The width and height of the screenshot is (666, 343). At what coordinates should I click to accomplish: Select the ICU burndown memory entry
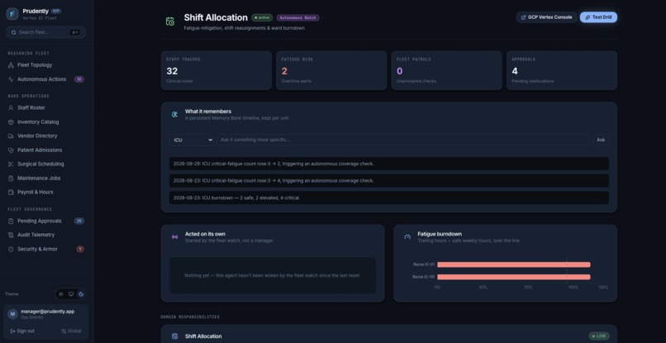[x=388, y=198]
